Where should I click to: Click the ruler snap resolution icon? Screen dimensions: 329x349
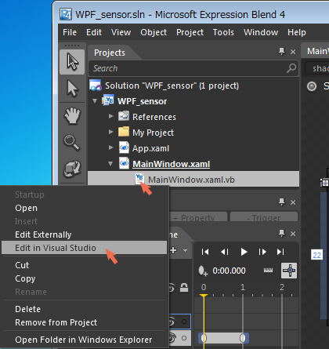268,270
